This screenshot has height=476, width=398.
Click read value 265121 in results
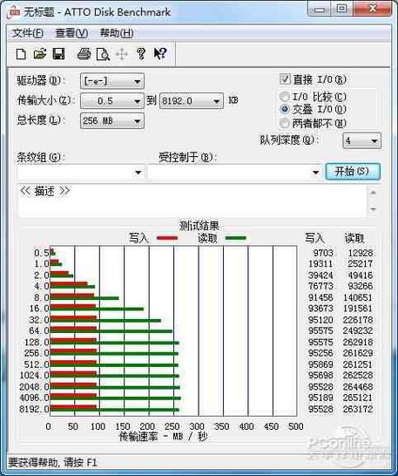pos(358,397)
